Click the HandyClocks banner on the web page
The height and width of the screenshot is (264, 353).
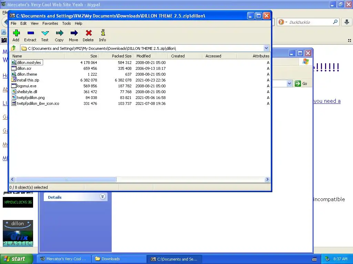(x=18, y=202)
